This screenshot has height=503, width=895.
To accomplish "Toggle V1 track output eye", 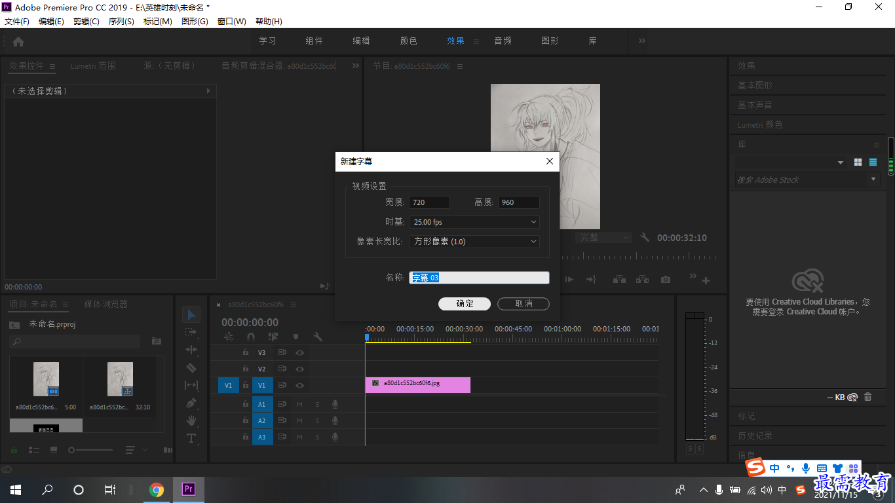I will (x=299, y=386).
